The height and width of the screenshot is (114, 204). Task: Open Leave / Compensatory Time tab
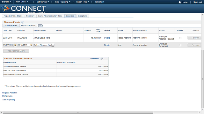coord(50,16)
